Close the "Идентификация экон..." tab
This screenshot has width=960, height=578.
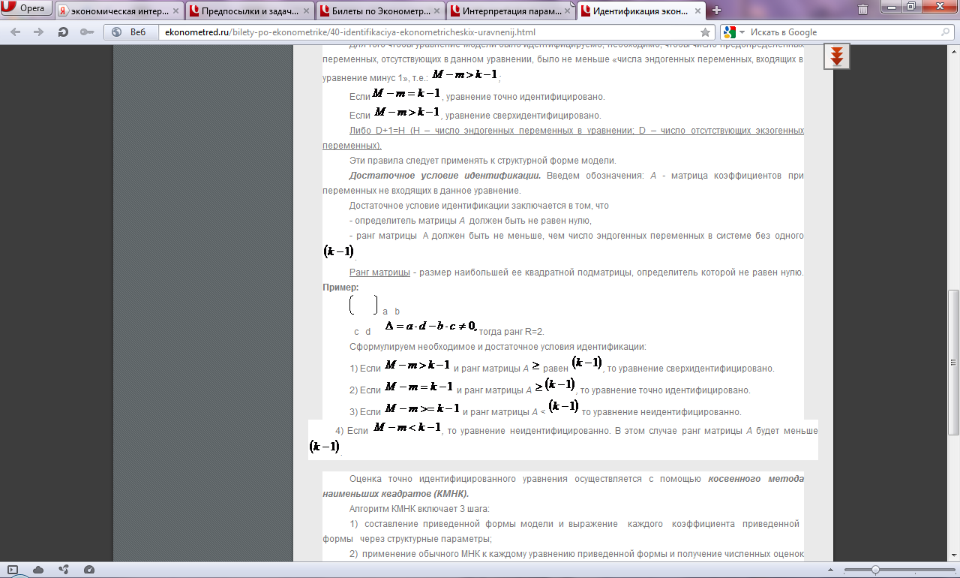point(696,11)
